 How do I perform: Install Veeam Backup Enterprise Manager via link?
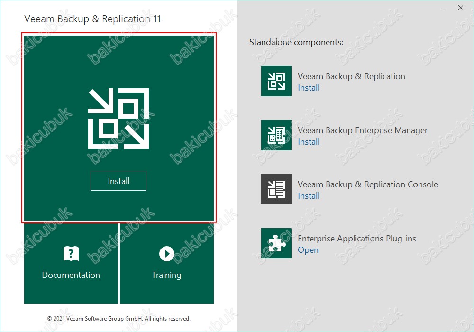pos(309,142)
